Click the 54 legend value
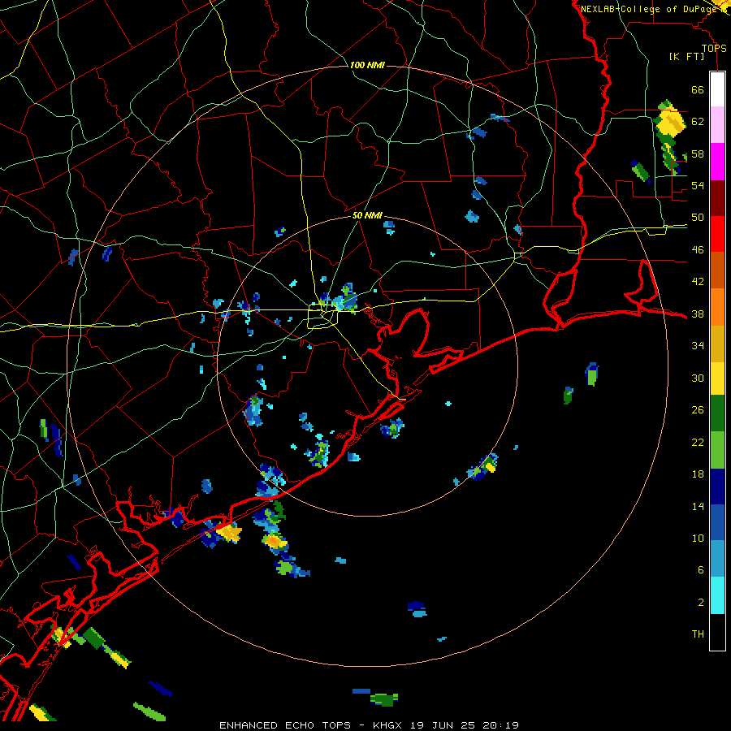 pyautogui.click(x=698, y=185)
